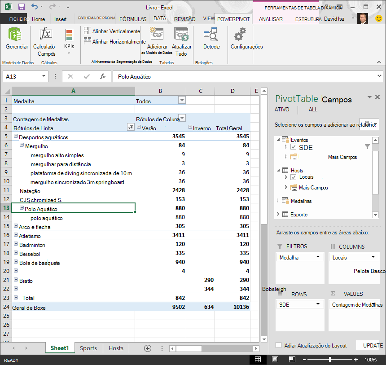Collapse the Mergulho row
The image size is (386, 365).
22,145
